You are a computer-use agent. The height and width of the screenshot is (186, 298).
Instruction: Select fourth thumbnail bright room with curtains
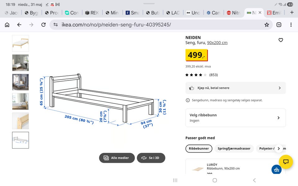[20, 101]
